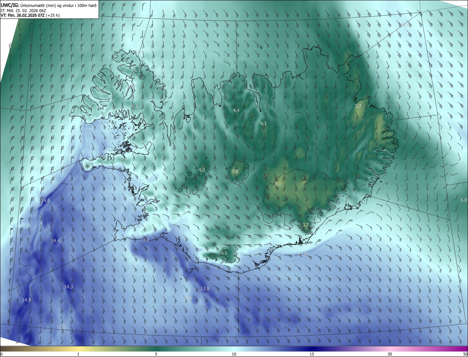Viewport: 468px width, 357px height.
Task: Select the 30 tick on the legend
Action: point(390,354)
